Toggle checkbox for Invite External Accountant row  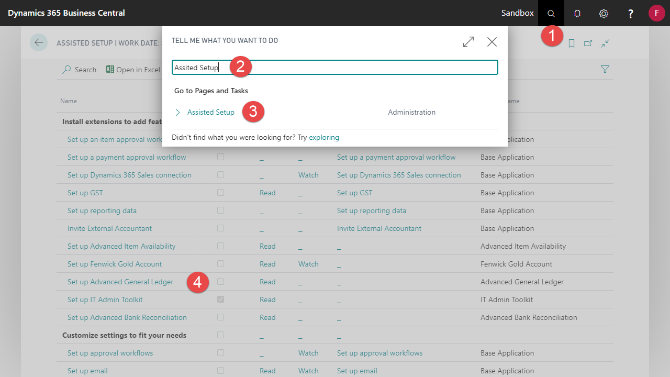220,228
